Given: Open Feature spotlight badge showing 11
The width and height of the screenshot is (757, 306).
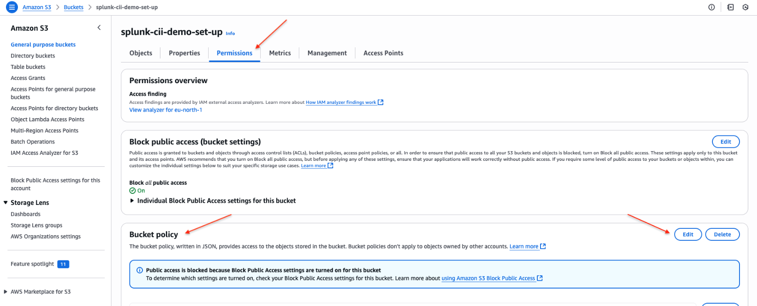Looking at the screenshot, I should point(63,264).
